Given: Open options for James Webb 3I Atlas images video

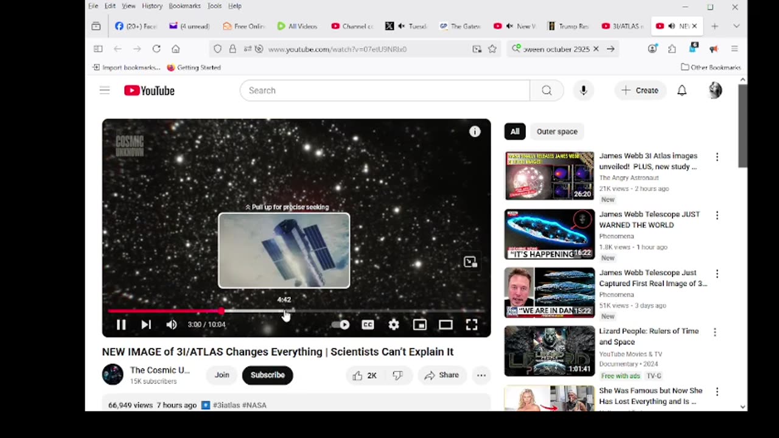Looking at the screenshot, I should (717, 157).
